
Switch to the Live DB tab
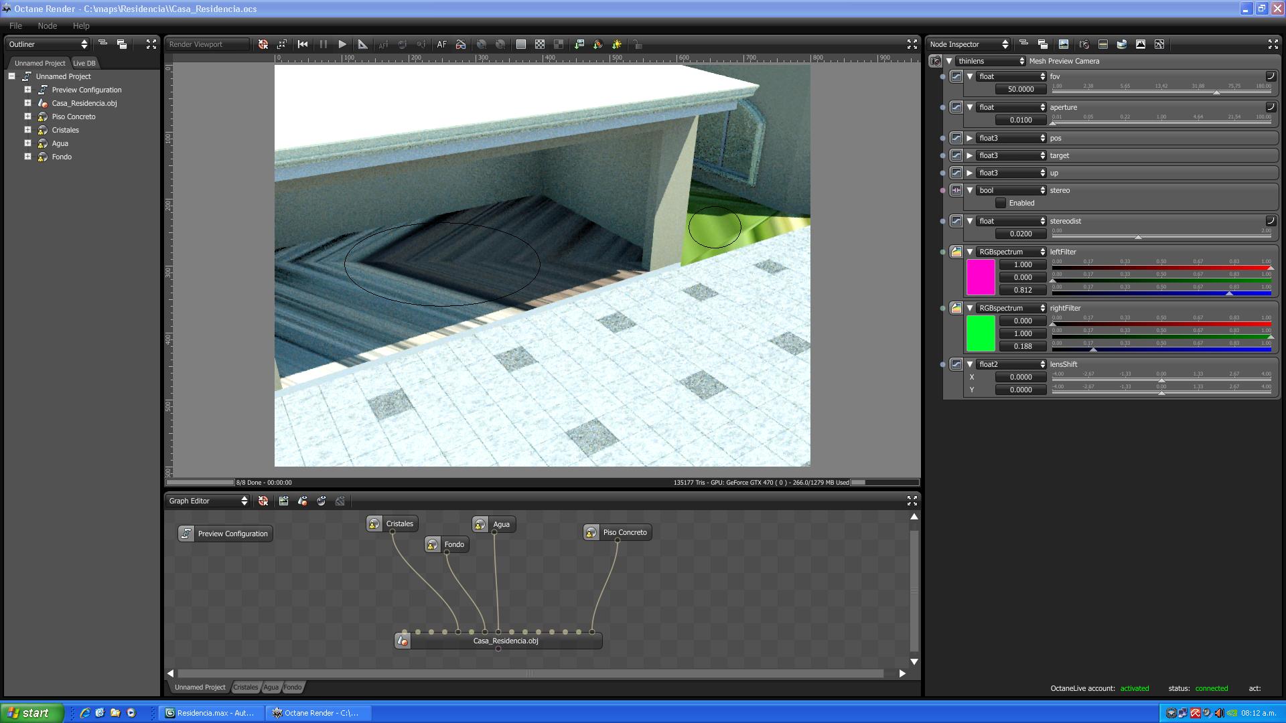(x=84, y=63)
